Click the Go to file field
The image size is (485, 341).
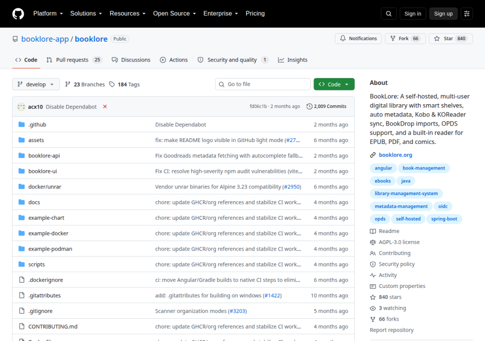coord(263,84)
